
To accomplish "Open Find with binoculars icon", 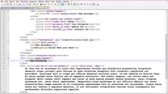I will (x=41, y=4).
